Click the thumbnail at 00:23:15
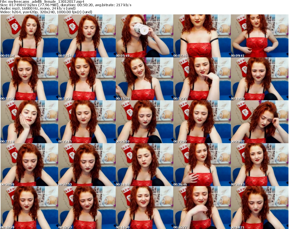 pyautogui.click(x=87, y=122)
